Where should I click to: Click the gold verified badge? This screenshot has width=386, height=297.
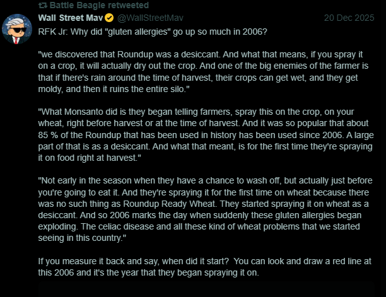tap(109, 16)
